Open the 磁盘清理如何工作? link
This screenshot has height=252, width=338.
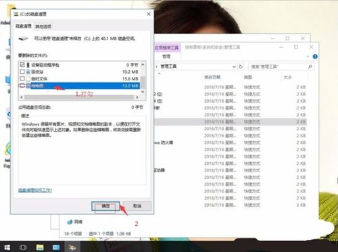coord(35,191)
